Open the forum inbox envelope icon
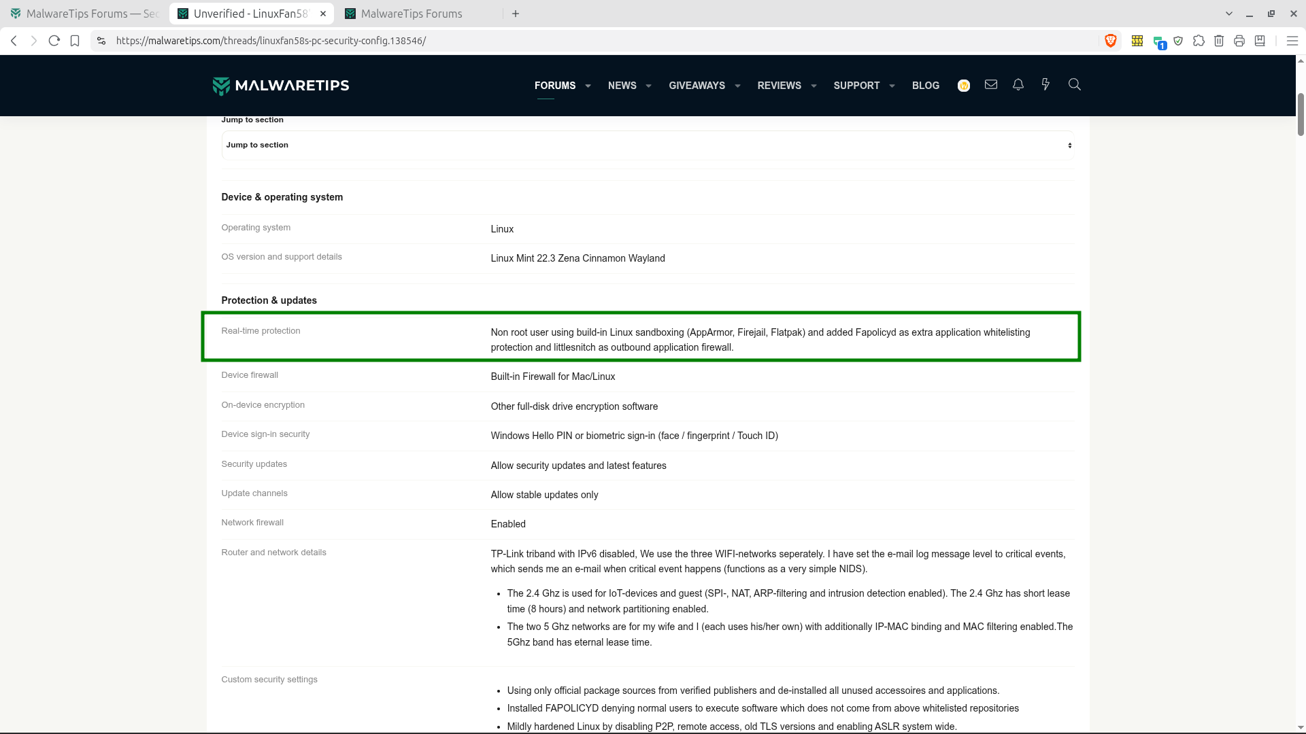Viewport: 1306px width, 734px height. click(991, 84)
